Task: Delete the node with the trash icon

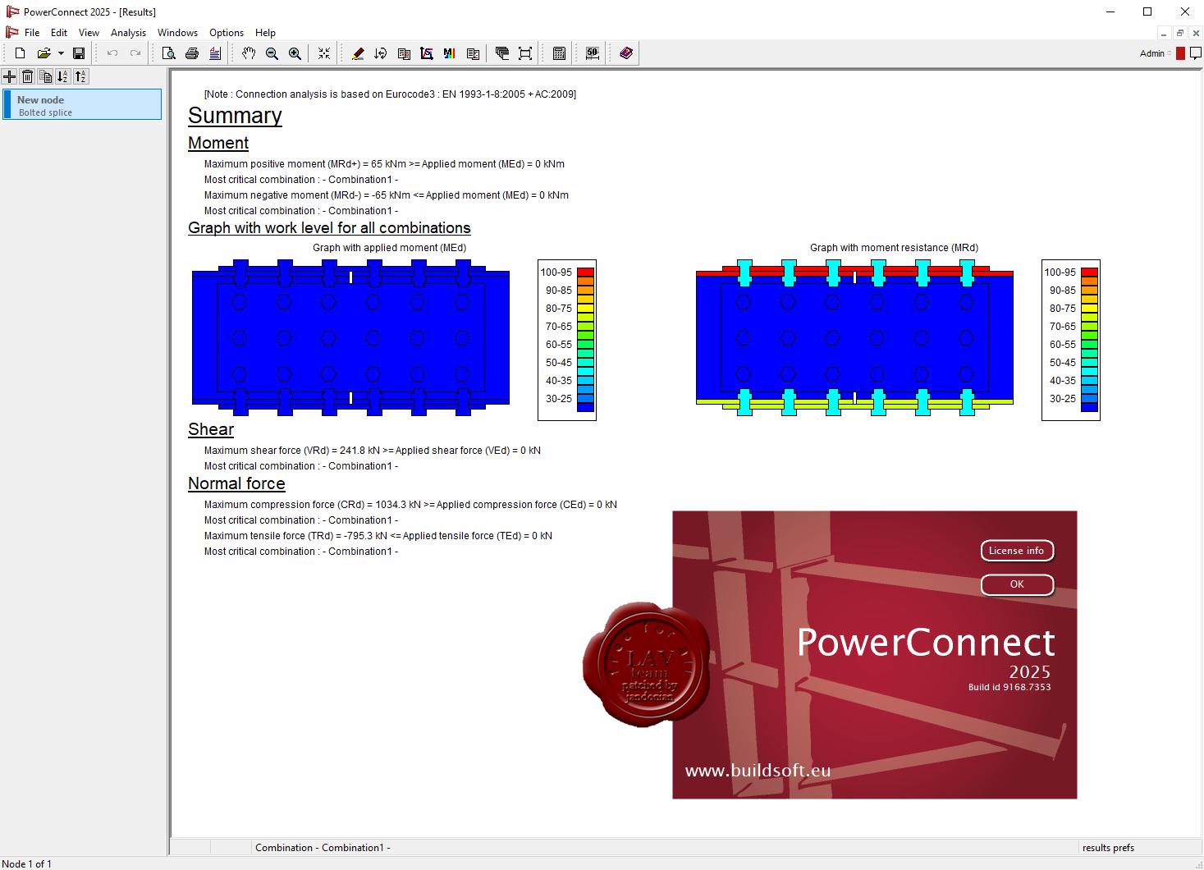Action: [x=27, y=76]
